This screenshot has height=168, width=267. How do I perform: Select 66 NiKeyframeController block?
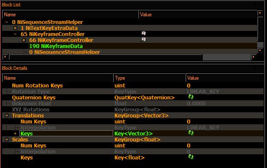coord(61,40)
